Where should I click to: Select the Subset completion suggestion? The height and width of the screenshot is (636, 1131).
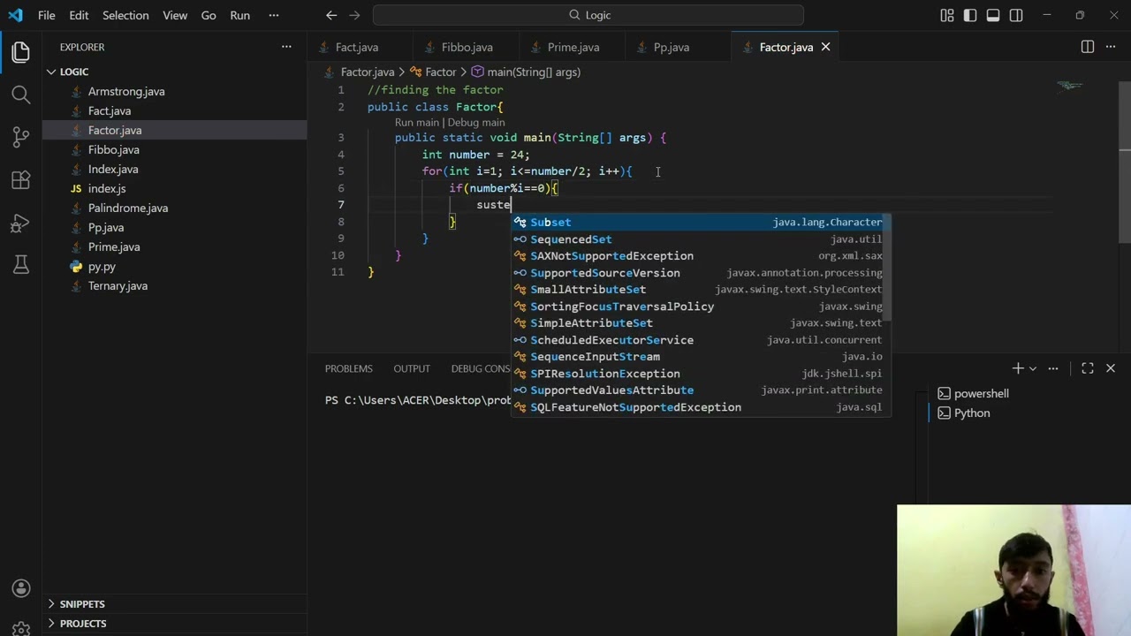click(x=701, y=223)
